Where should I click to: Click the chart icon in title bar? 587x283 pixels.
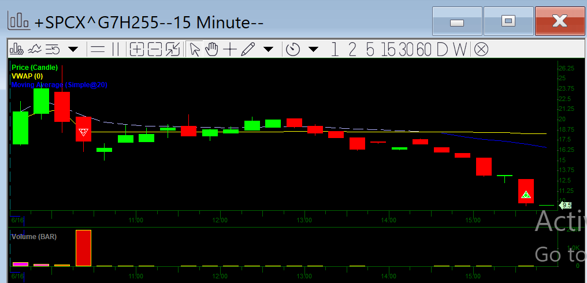tap(18, 22)
